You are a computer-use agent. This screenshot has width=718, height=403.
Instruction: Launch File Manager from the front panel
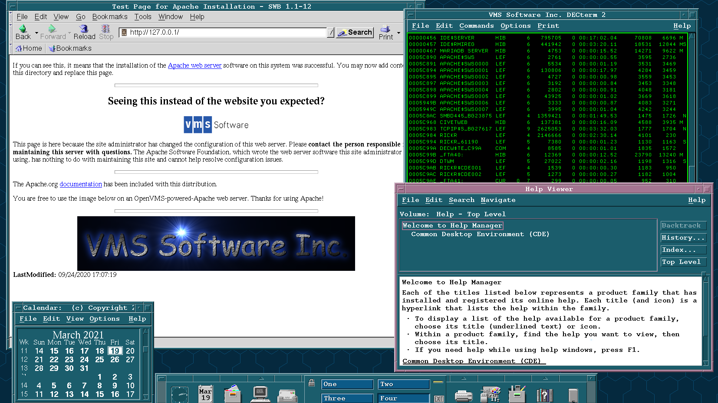[x=232, y=393]
